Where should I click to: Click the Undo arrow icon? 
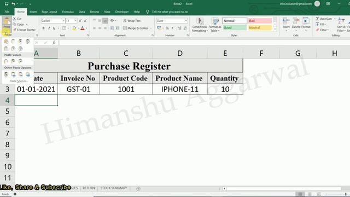(x=13, y=4)
